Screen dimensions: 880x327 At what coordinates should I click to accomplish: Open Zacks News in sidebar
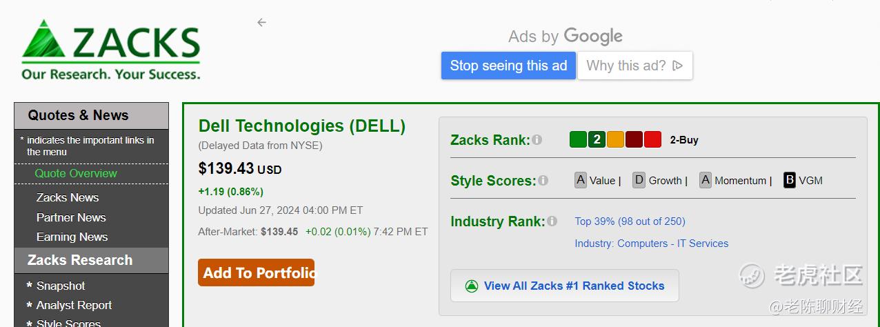68,197
